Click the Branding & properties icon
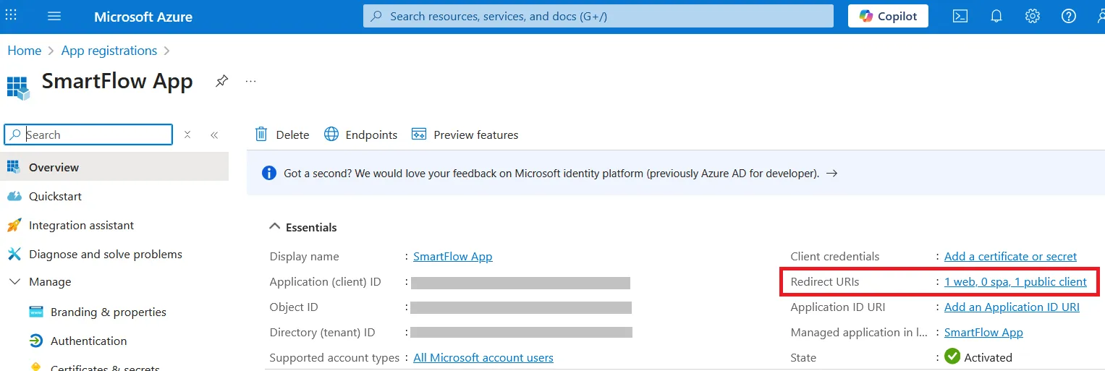The width and height of the screenshot is (1105, 371). click(x=36, y=312)
